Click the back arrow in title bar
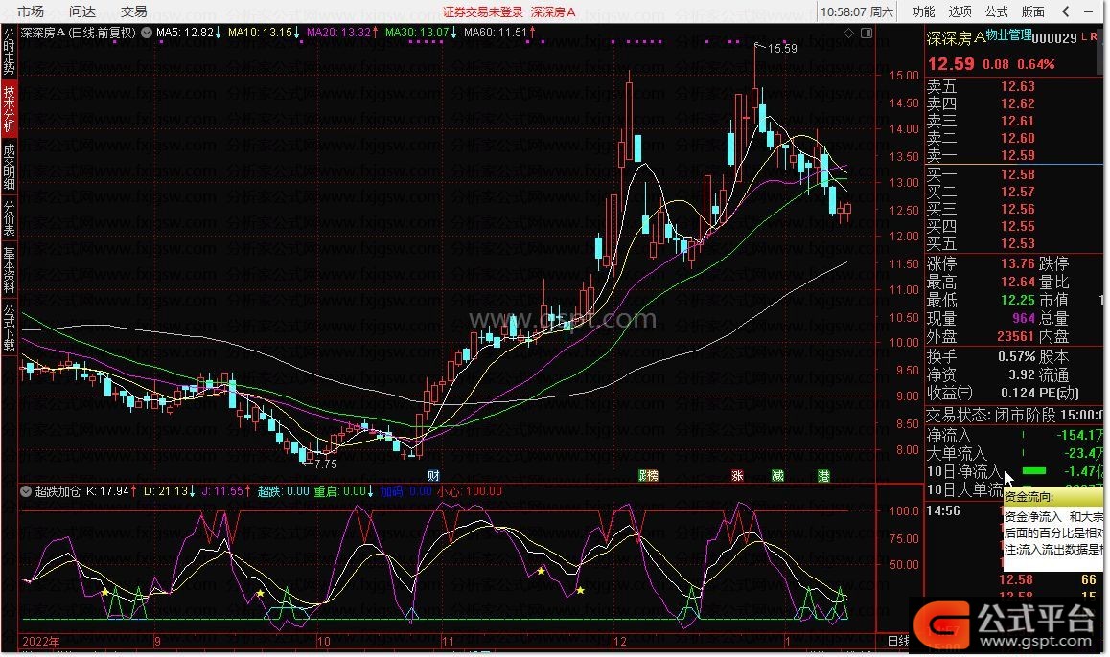Image resolution: width=1110 pixels, height=657 pixels. click(1065, 11)
